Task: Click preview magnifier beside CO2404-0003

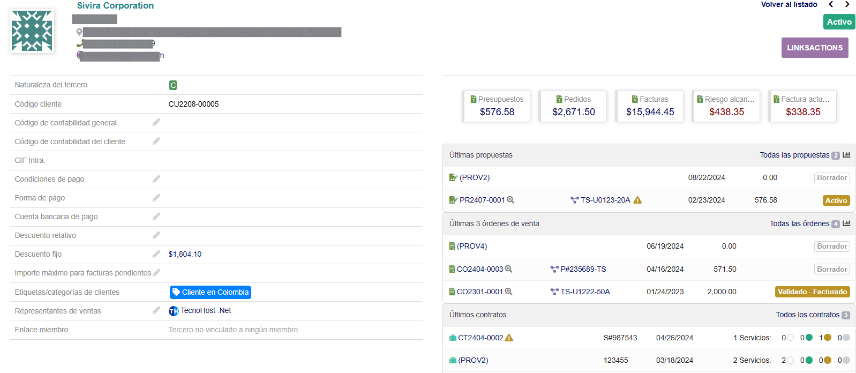Action: coord(508,269)
